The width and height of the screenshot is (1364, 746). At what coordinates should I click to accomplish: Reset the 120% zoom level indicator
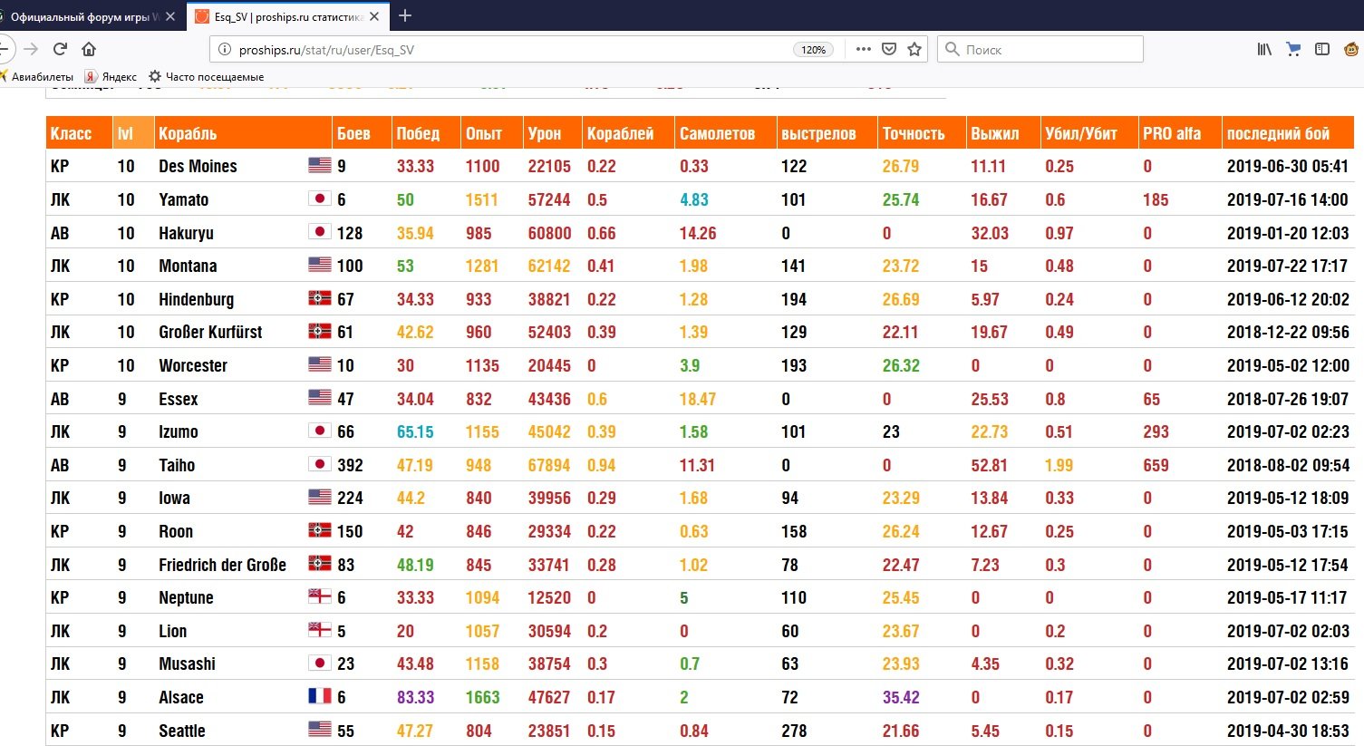813,50
